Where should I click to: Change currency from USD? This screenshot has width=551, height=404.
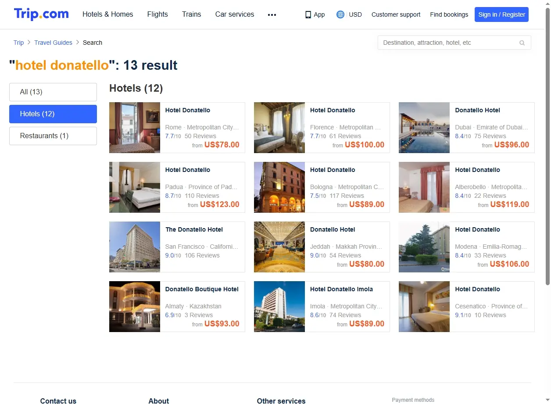(355, 14)
